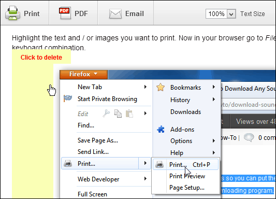Choose Print... Ctrl+P in submenu
Image resolution: width=276 pixels, height=199 pixels.
click(x=186, y=164)
